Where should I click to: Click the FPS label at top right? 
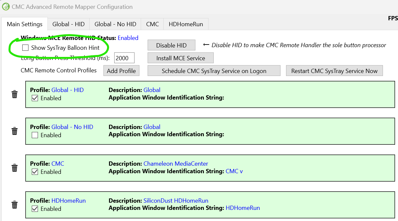393,19
